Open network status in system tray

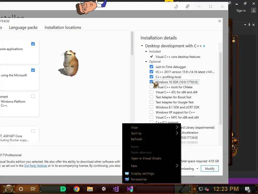click(x=201, y=189)
